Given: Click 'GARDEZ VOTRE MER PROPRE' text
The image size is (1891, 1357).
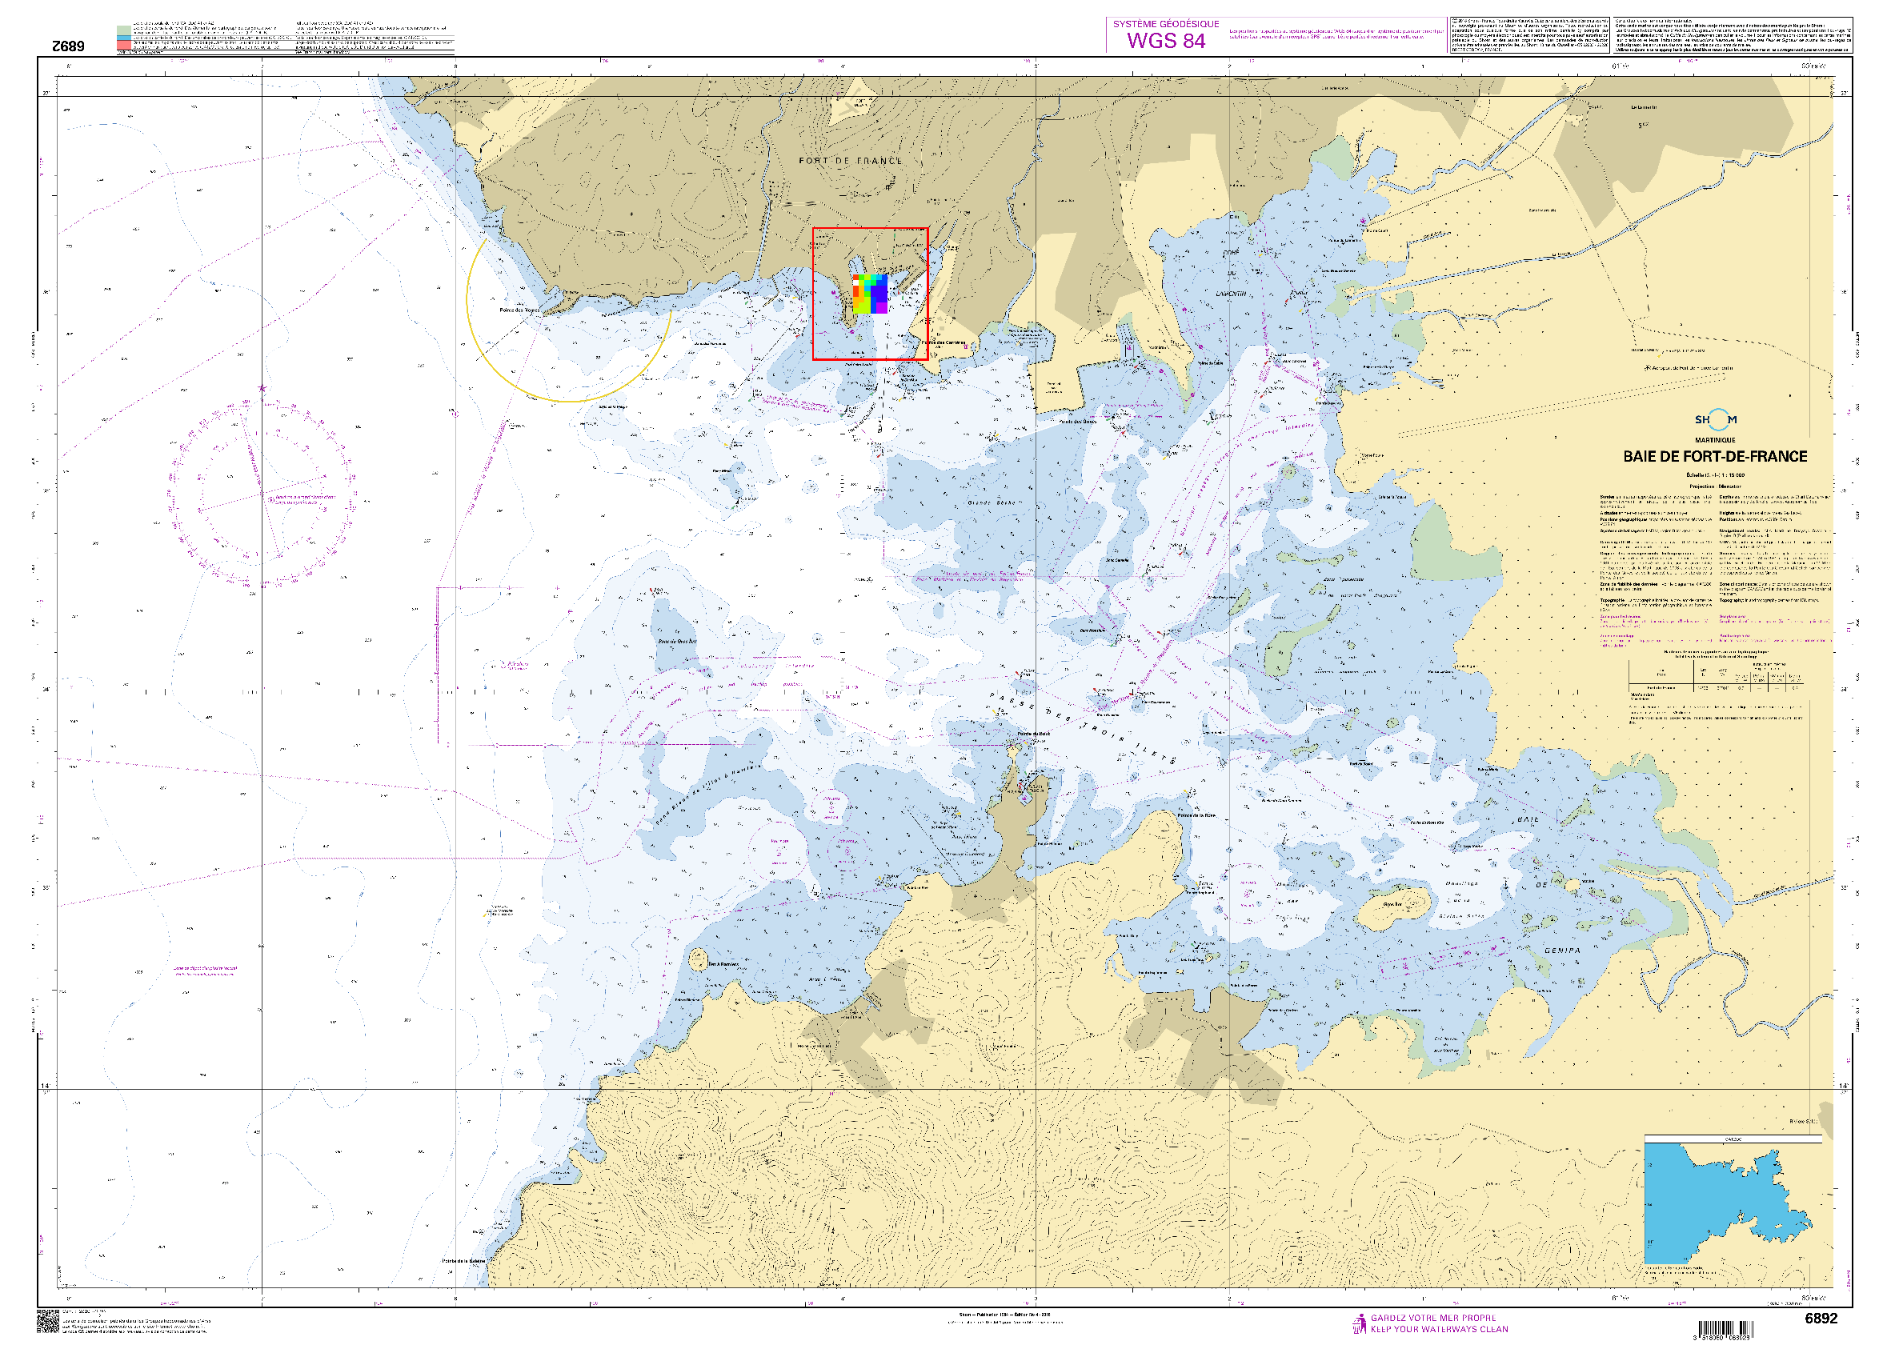Looking at the screenshot, I should pyautogui.click(x=1432, y=1318).
